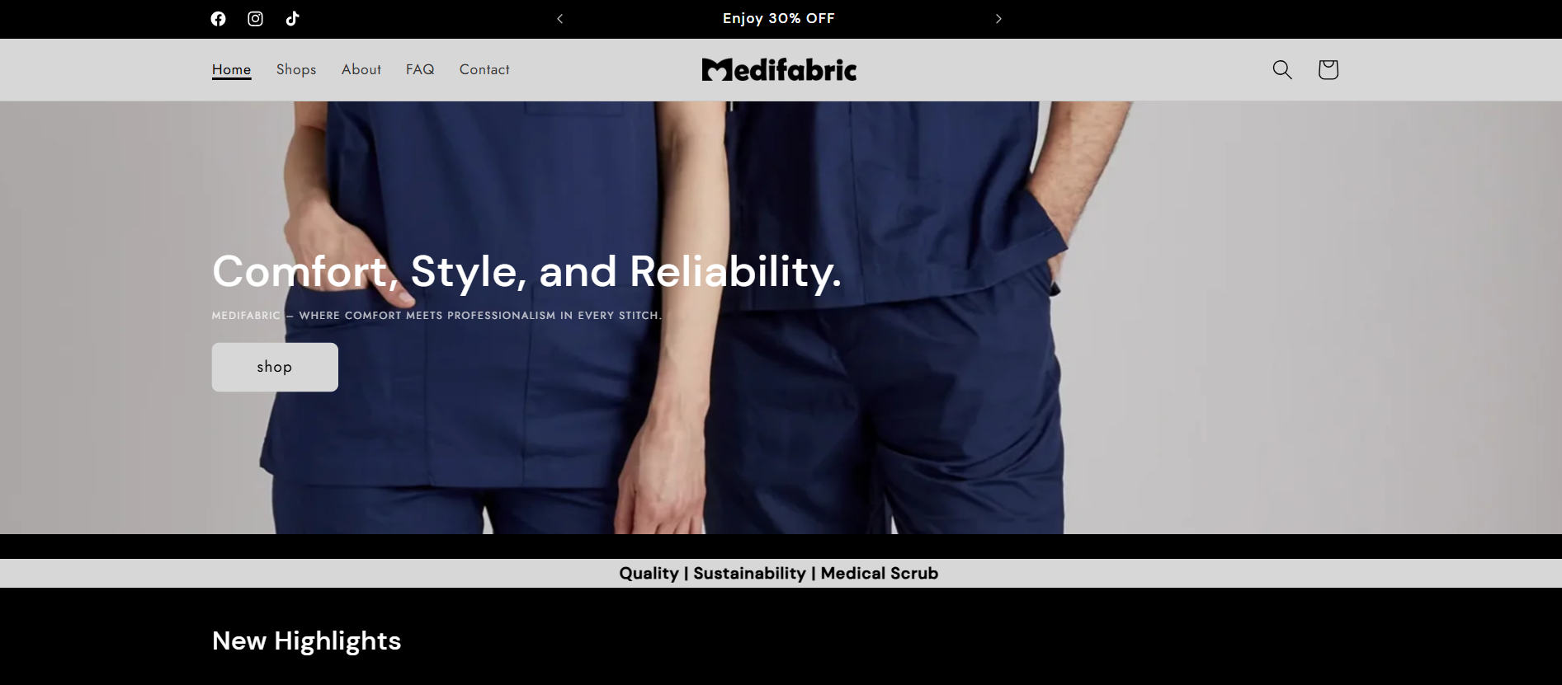The height and width of the screenshot is (685, 1562).
Task: Click the Quality Sustainability Medical Scrub banner
Action: click(x=779, y=574)
